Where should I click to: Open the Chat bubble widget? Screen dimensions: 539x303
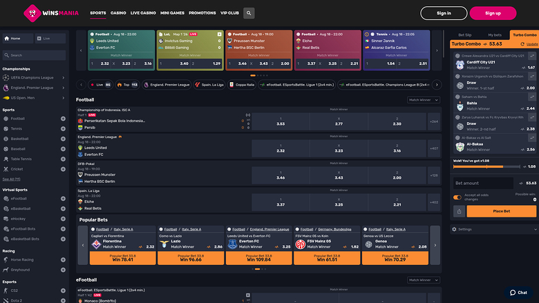coord(520,293)
